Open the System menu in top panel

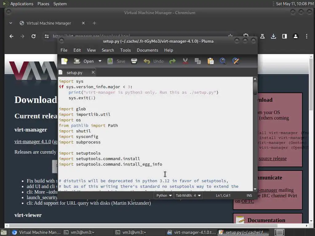coord(60,4)
